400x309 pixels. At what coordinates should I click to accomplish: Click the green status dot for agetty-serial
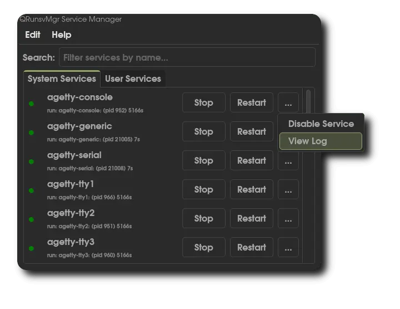coord(32,161)
